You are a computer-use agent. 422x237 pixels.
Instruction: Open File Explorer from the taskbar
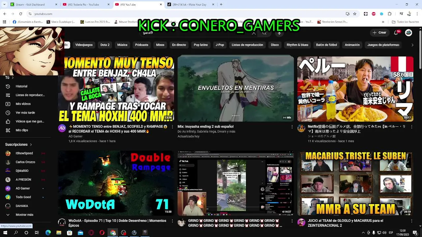click(x=59, y=233)
